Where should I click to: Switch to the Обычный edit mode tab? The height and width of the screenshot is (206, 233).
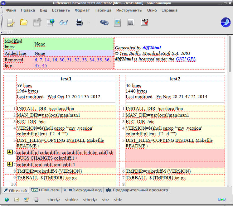(15, 190)
